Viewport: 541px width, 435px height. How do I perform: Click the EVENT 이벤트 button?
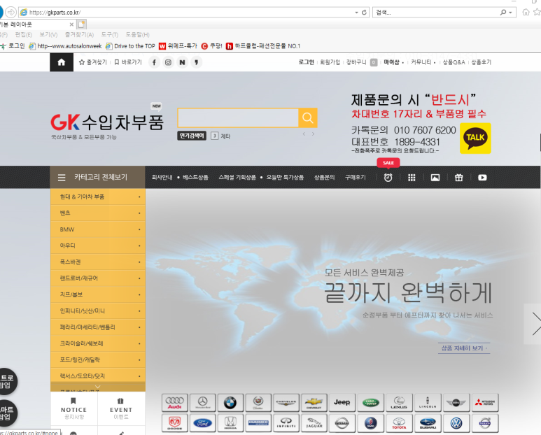tap(121, 409)
